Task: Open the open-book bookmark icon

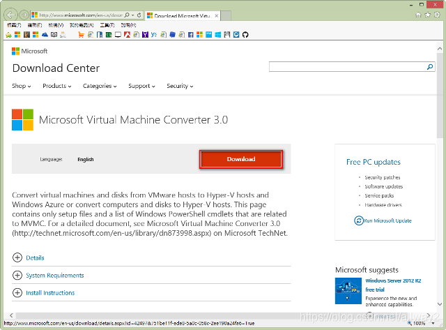Action: click(x=54, y=35)
